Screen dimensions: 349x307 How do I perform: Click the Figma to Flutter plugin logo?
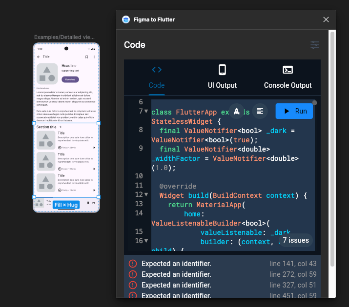coord(126,19)
